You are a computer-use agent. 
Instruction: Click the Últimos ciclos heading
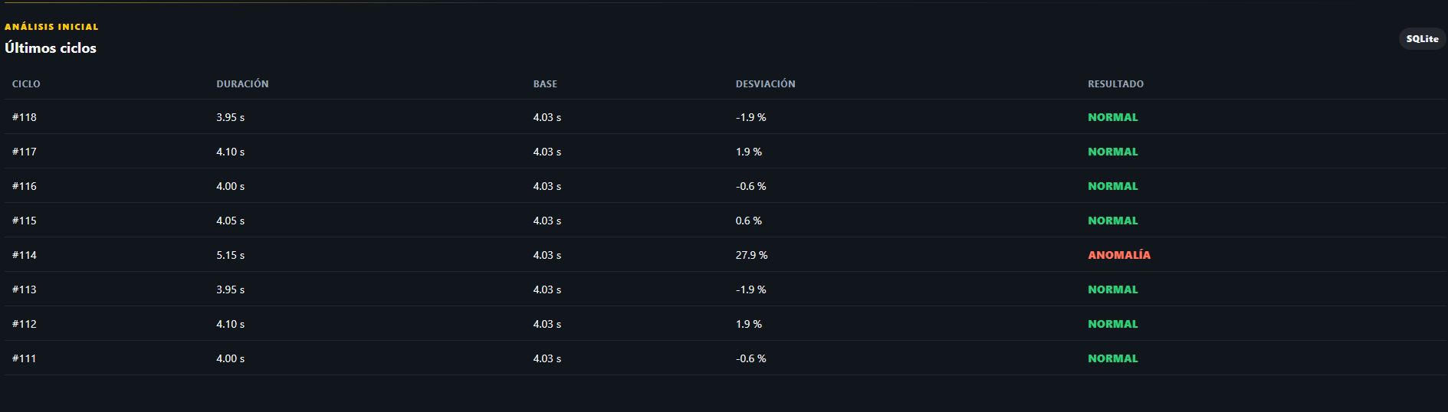coord(51,48)
